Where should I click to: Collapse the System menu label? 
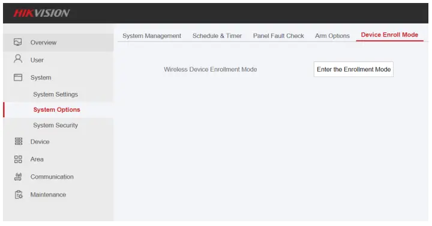pyautogui.click(x=41, y=78)
